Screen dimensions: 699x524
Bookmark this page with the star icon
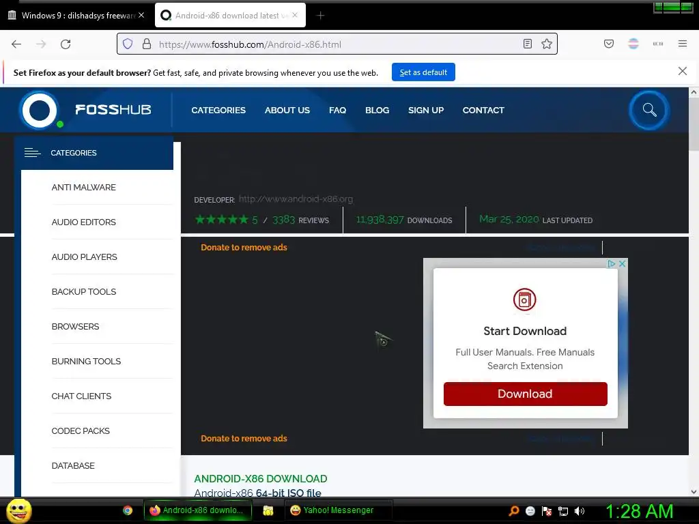pos(547,44)
